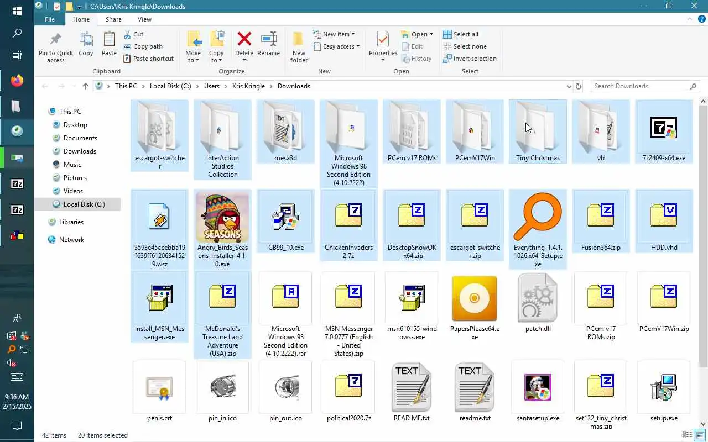The image size is (708, 442).
Task: Open the taskbar Task View
Action: [x=17, y=55]
